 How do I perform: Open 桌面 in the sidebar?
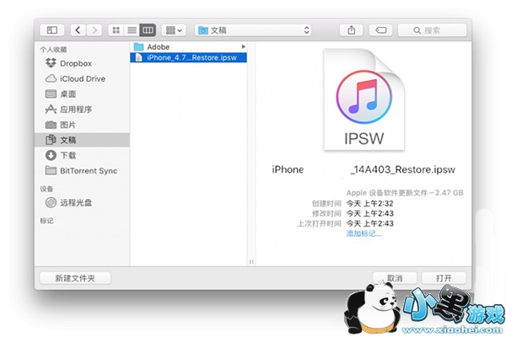tap(82, 94)
